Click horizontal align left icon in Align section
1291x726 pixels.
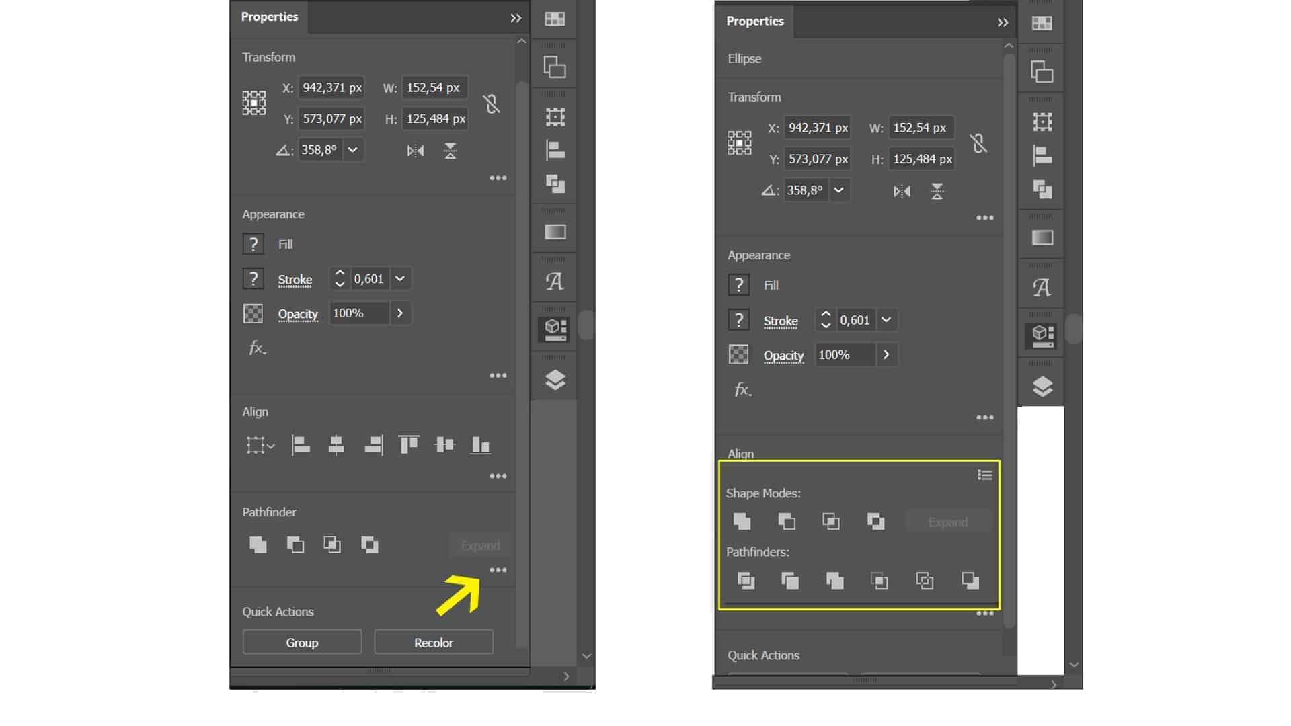[x=300, y=444]
